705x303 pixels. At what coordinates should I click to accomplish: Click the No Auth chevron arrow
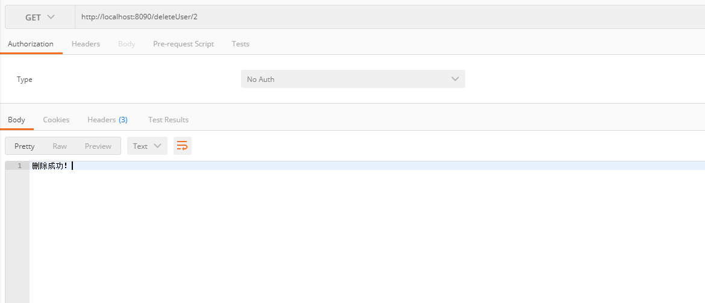pyautogui.click(x=455, y=79)
